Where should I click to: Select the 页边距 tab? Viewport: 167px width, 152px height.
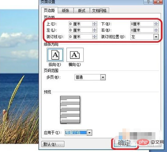click(49, 10)
